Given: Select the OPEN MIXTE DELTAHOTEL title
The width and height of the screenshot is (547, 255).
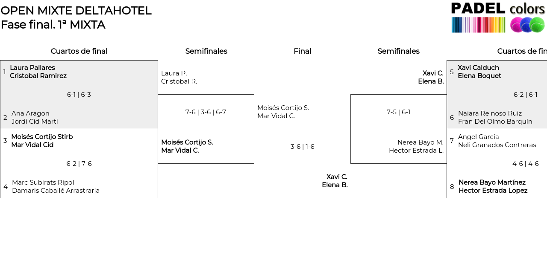Looking at the screenshot, I should [x=76, y=11].
